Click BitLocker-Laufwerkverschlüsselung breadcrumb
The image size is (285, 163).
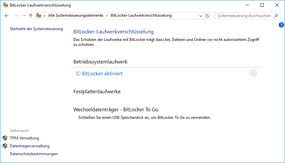tap(141, 15)
